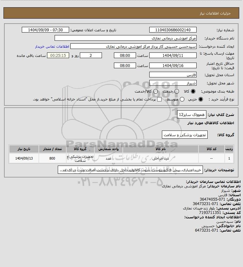Choose the متوسط purchase process option

click(x=182, y=99)
